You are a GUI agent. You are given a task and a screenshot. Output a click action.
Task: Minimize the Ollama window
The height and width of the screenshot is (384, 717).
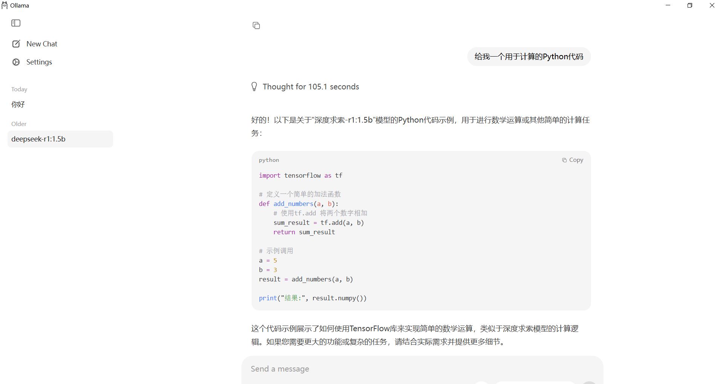[x=668, y=5]
